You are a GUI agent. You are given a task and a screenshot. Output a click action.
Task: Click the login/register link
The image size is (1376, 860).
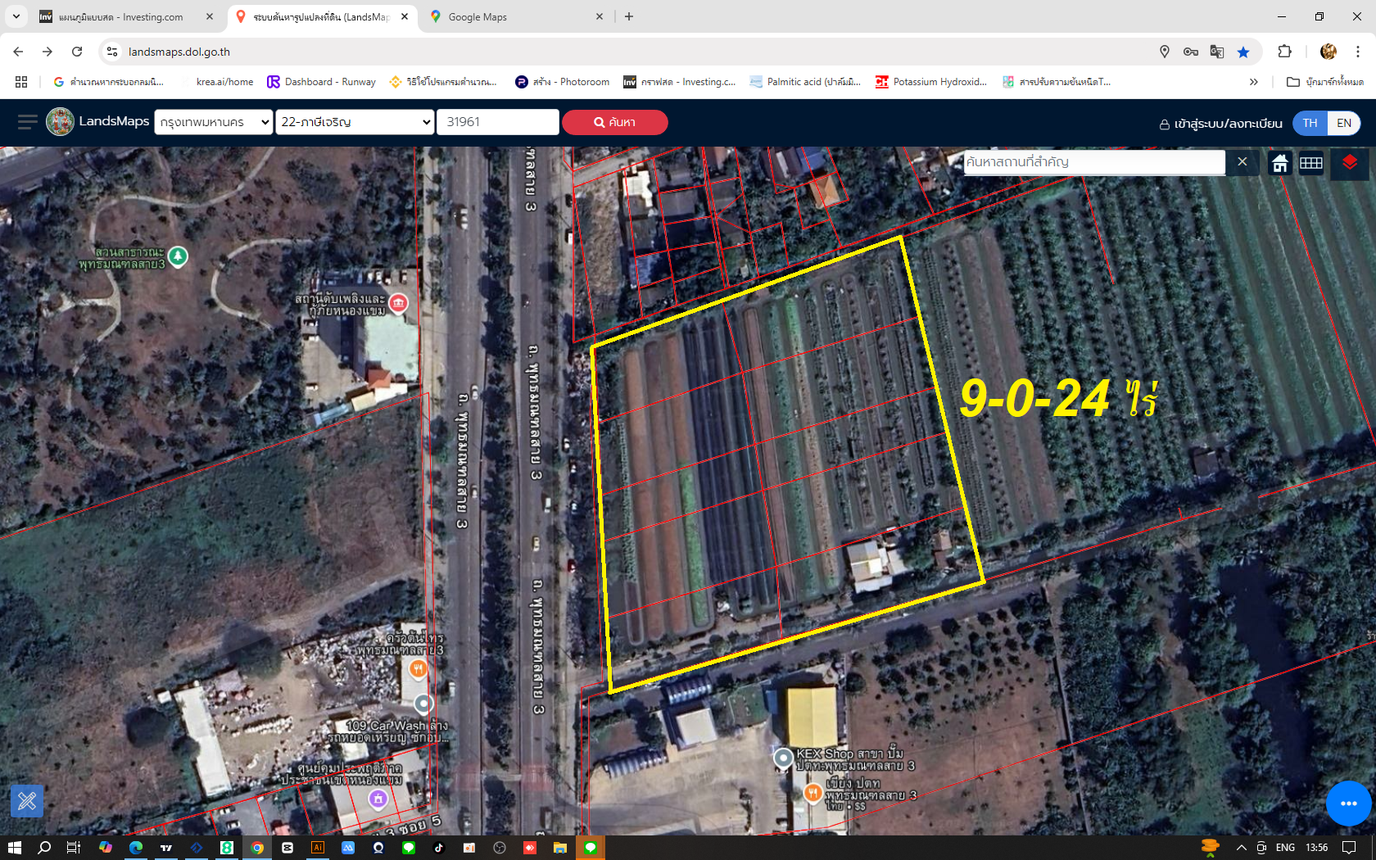tap(1220, 124)
